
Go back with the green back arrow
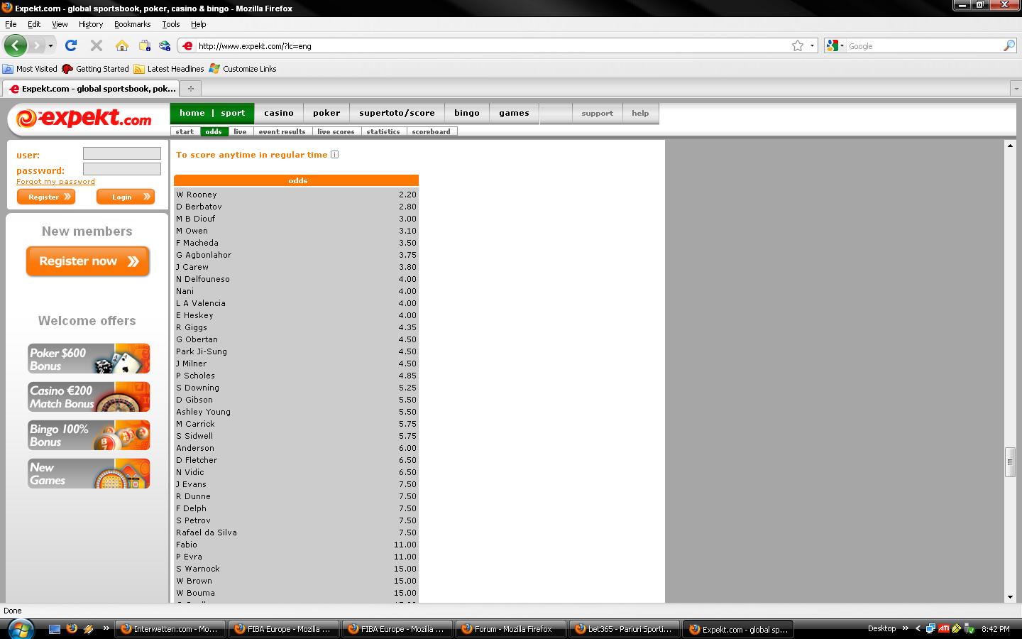click(15, 45)
